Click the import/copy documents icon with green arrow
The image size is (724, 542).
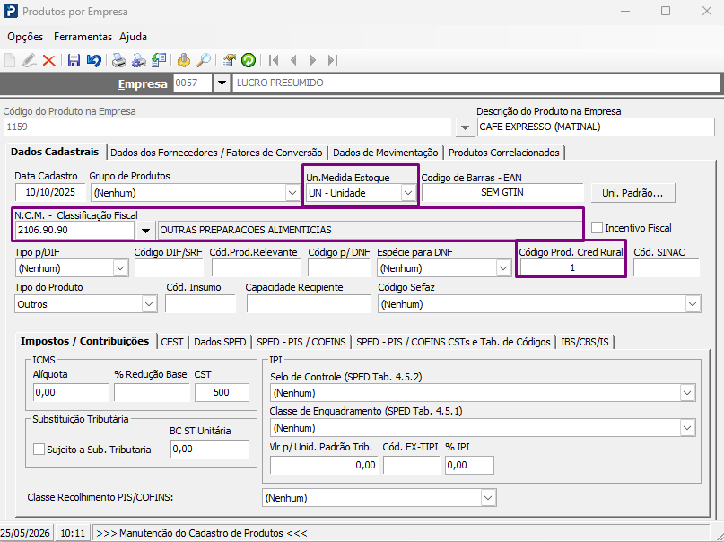159,60
